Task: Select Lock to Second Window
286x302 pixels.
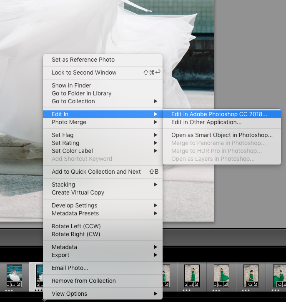Action: tap(103, 72)
